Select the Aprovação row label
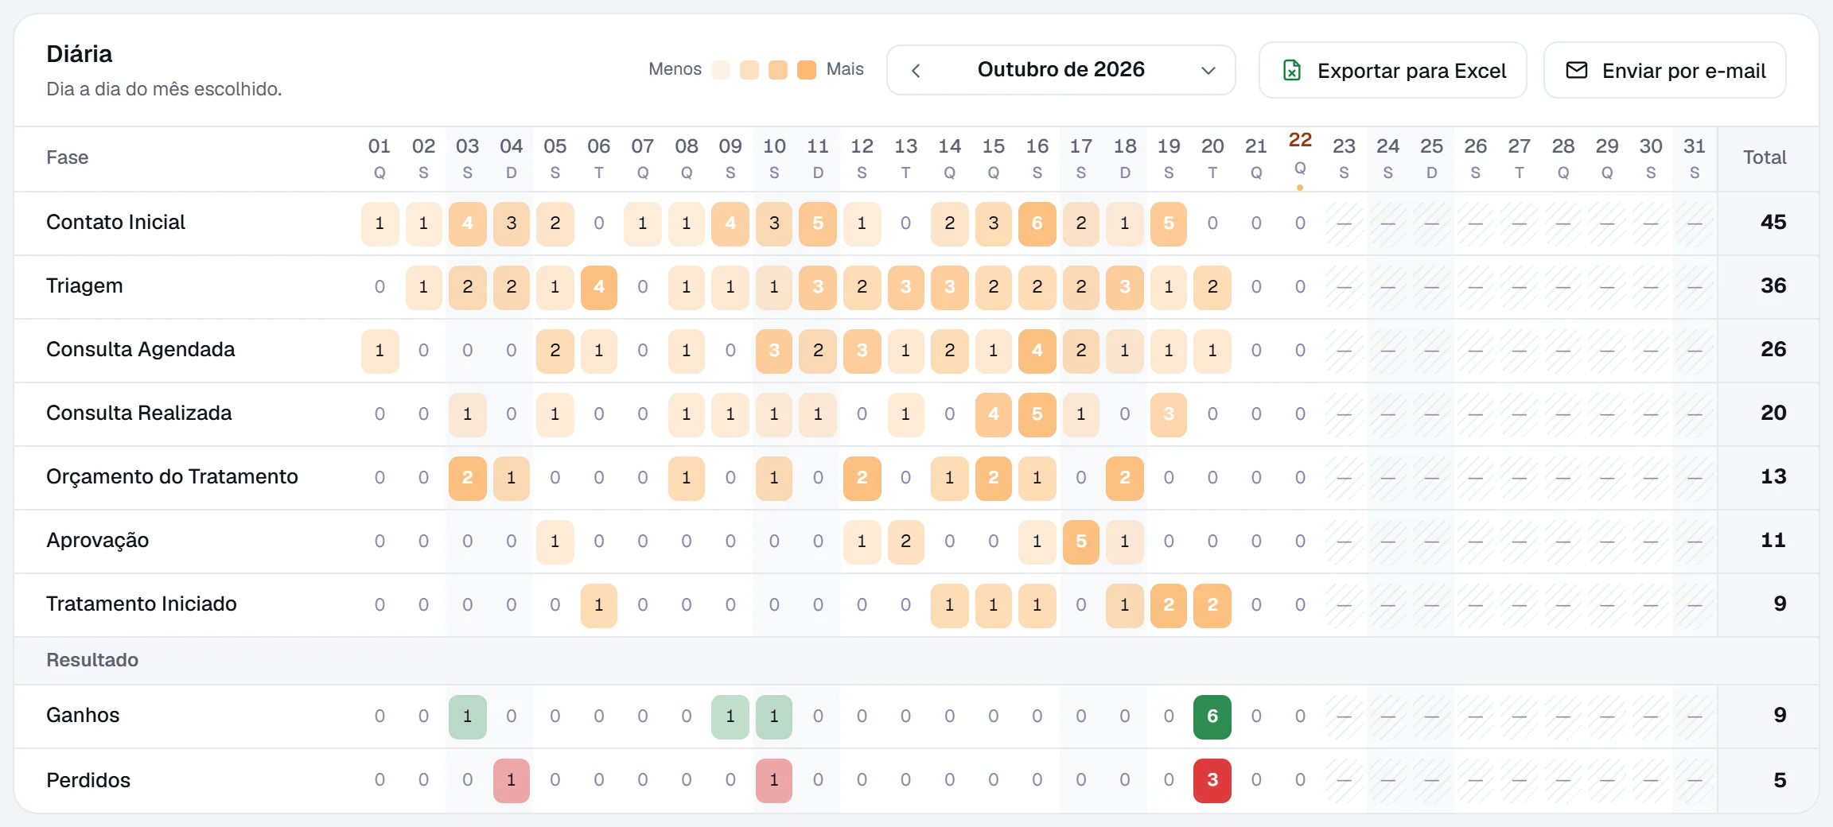1833x827 pixels. click(x=97, y=540)
